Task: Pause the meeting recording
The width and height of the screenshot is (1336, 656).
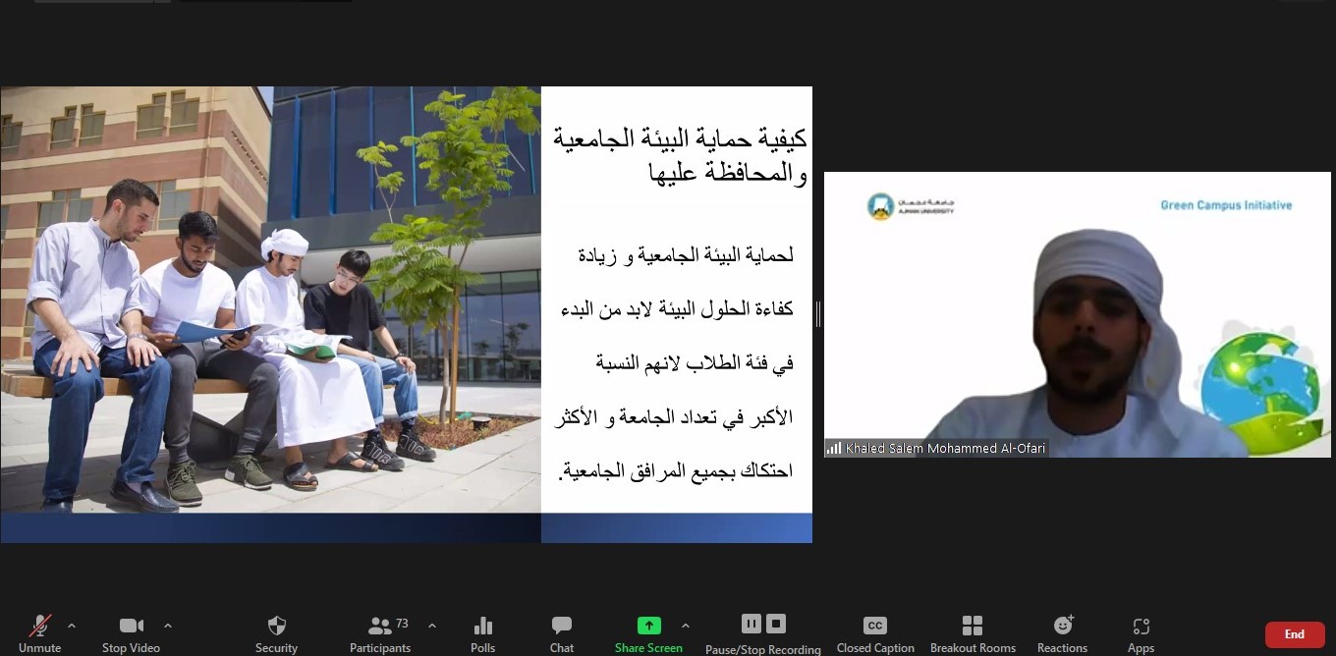Action: tap(751, 624)
